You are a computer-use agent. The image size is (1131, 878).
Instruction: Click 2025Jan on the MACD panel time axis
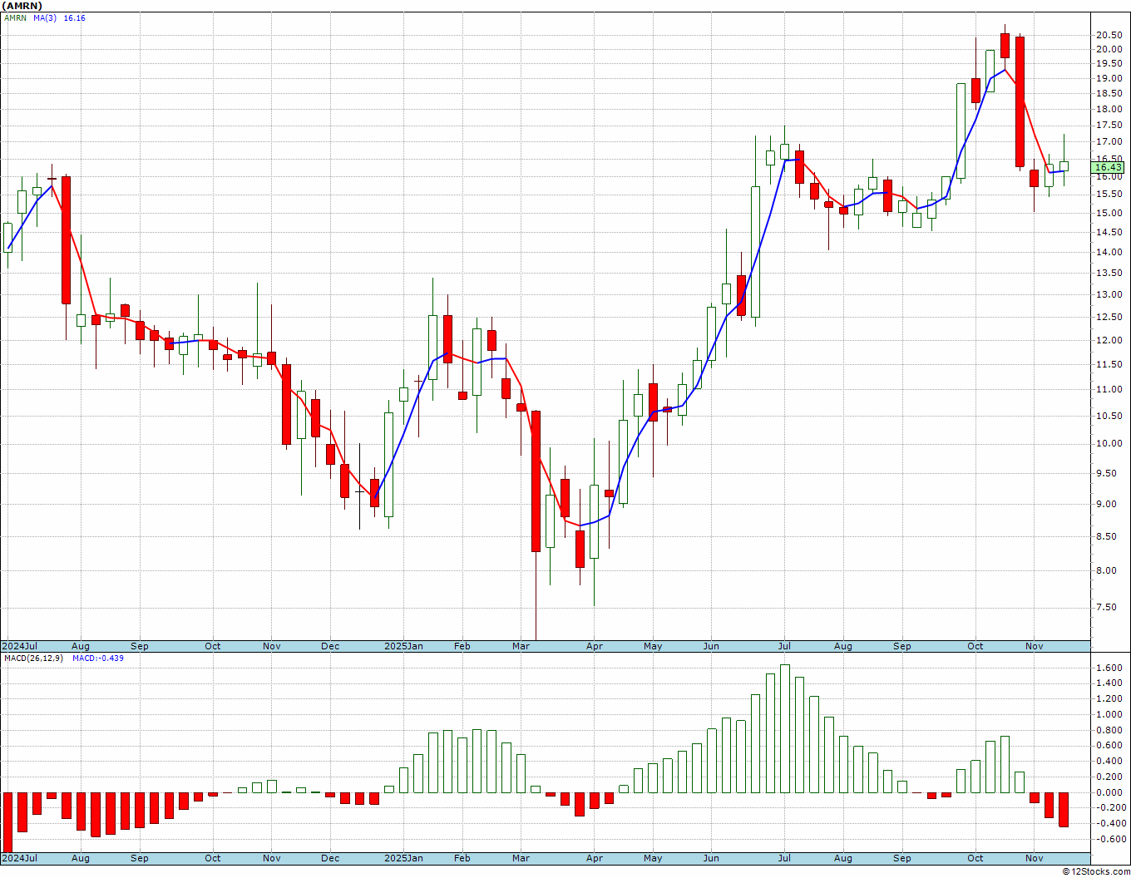click(403, 859)
